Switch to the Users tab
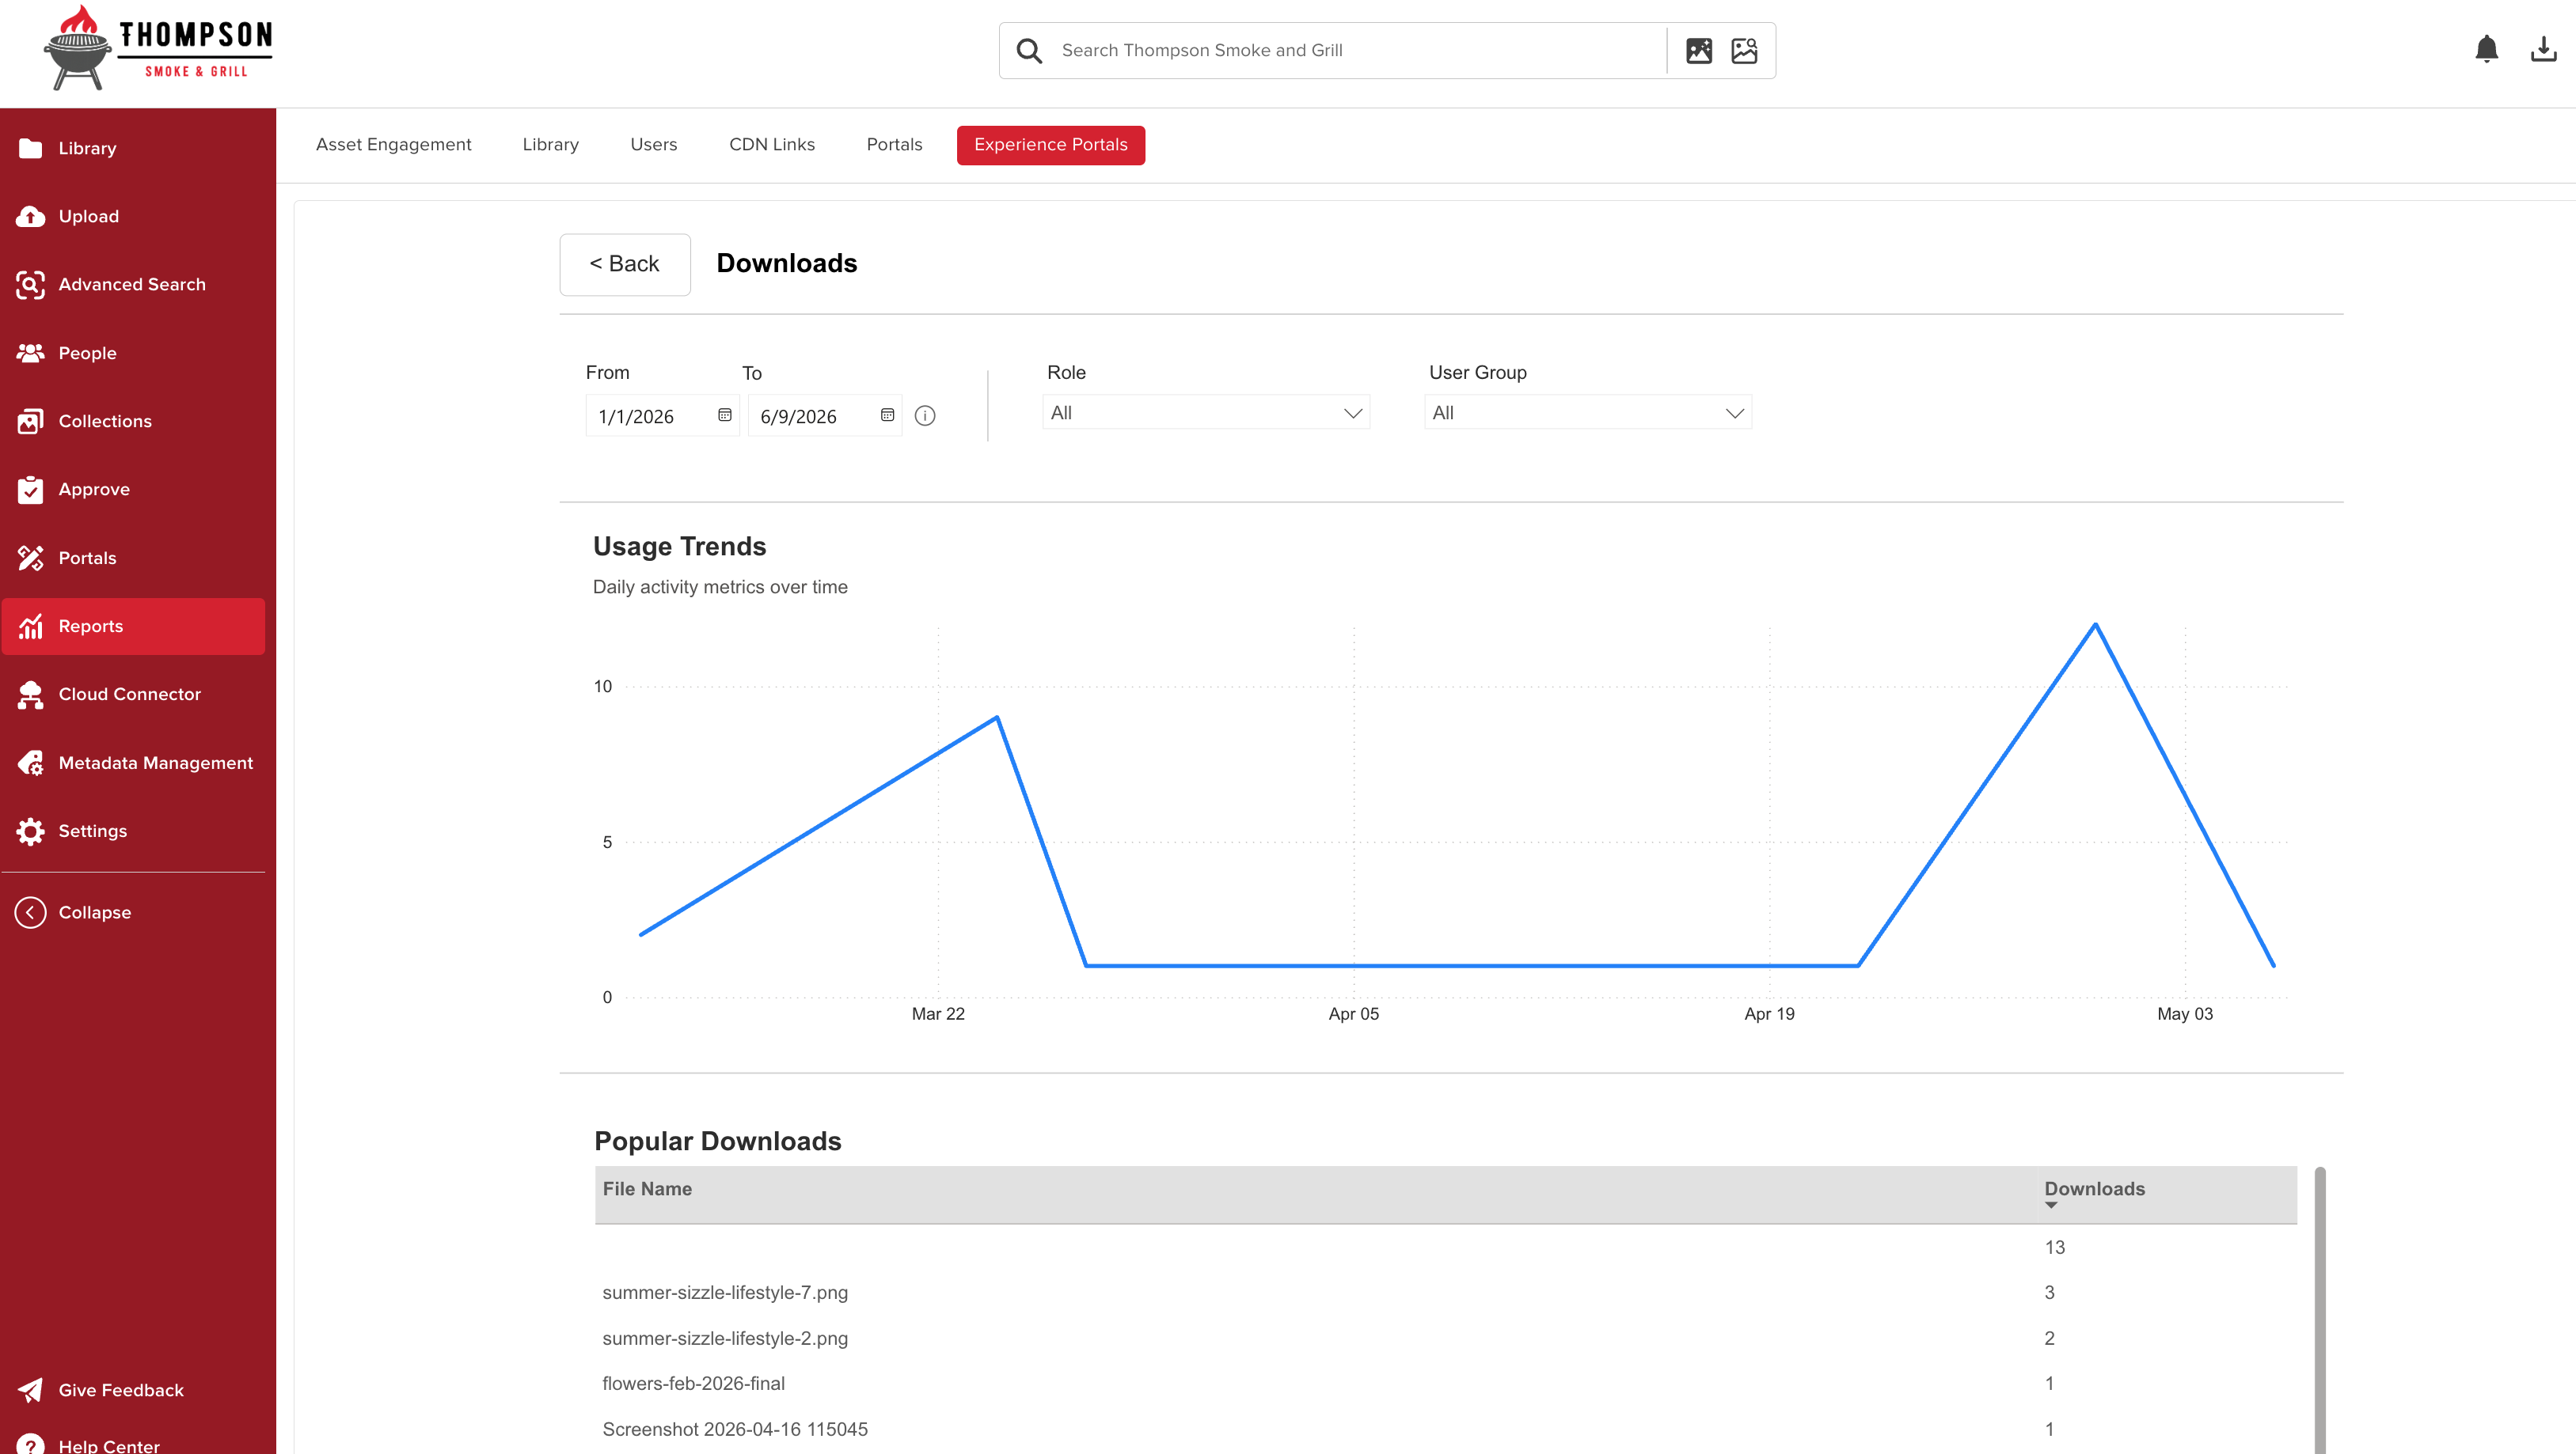 click(653, 145)
